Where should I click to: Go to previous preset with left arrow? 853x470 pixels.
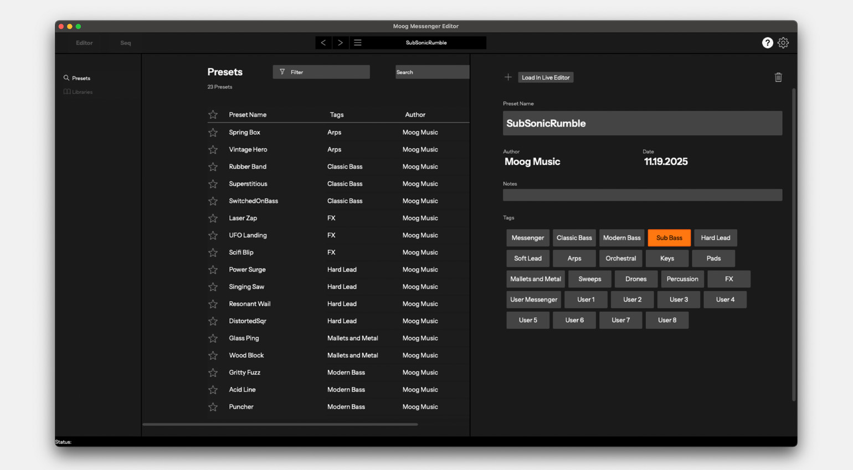pyautogui.click(x=323, y=43)
